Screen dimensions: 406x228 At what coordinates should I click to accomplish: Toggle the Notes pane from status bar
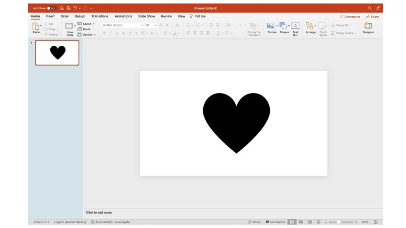254,222
